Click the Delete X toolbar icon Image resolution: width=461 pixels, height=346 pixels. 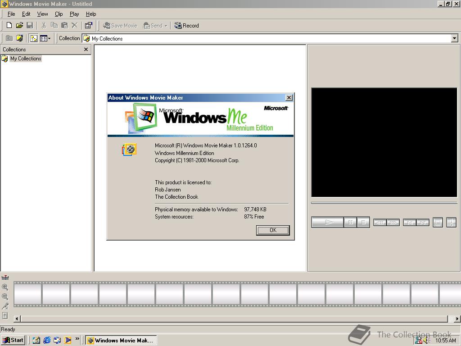click(x=74, y=25)
